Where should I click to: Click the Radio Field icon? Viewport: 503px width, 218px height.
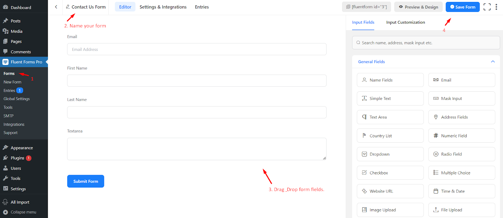click(436, 154)
